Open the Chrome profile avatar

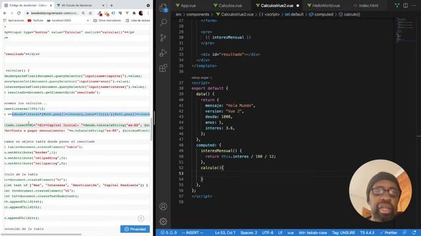pyautogui.click(x=141, y=13)
